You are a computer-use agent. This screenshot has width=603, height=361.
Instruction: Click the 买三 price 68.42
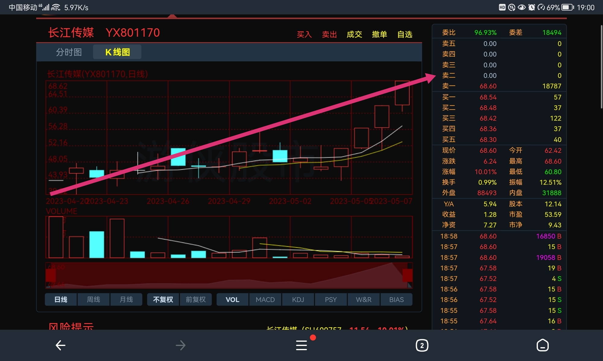488,119
